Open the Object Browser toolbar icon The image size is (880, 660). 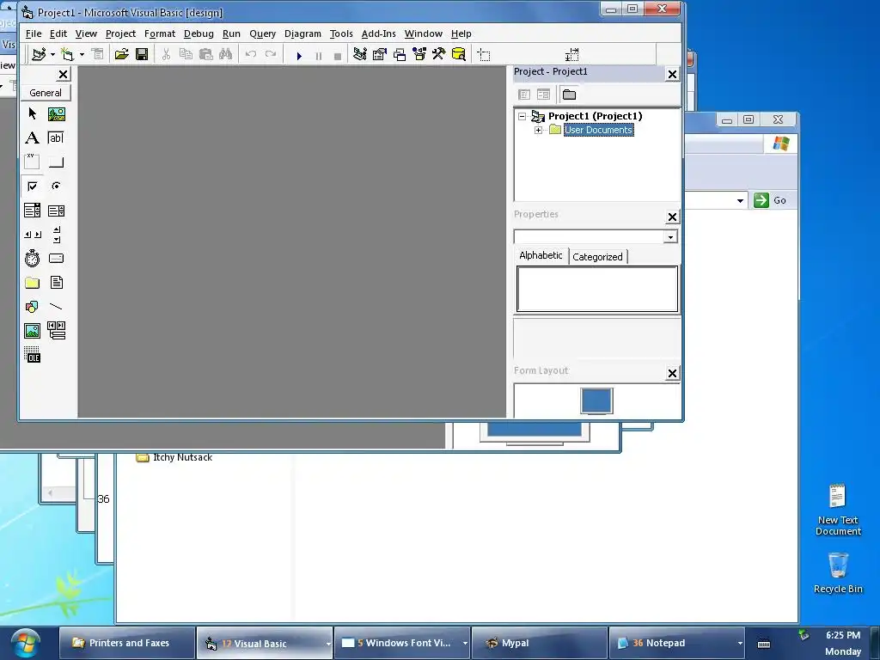pyautogui.click(x=419, y=54)
